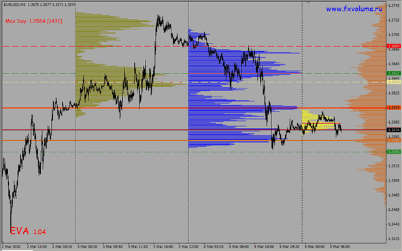Click the 4 Mar 14:00 time label
The height and width of the screenshot is (251, 402).
tap(264, 247)
